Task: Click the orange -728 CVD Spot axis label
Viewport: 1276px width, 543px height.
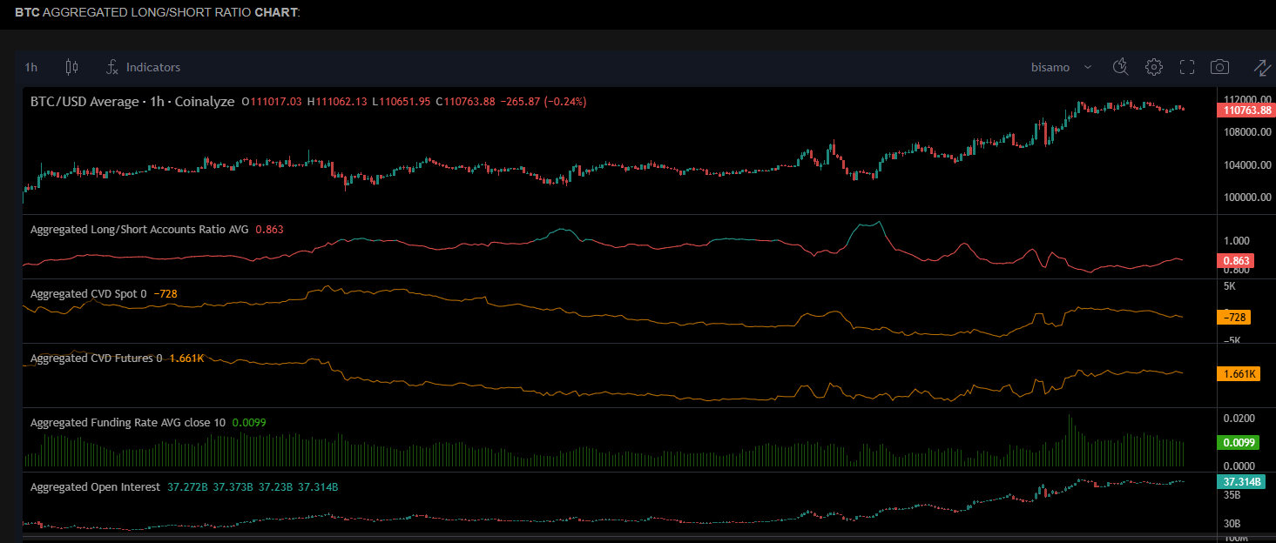Action: point(1239,318)
